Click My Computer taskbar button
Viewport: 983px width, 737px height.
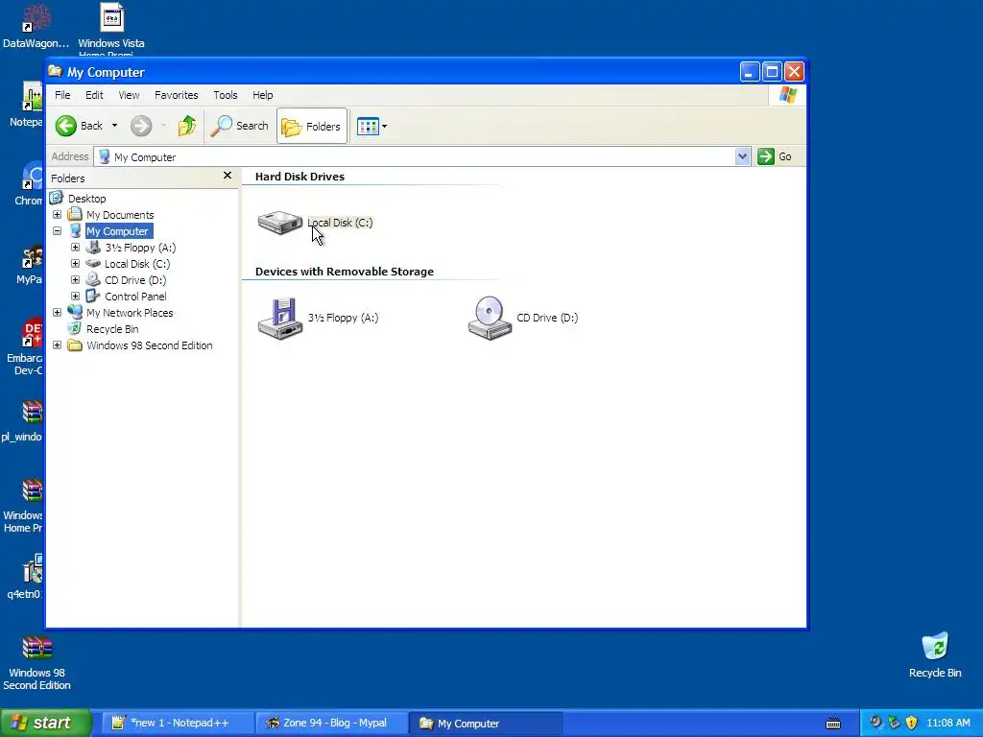[x=485, y=724]
